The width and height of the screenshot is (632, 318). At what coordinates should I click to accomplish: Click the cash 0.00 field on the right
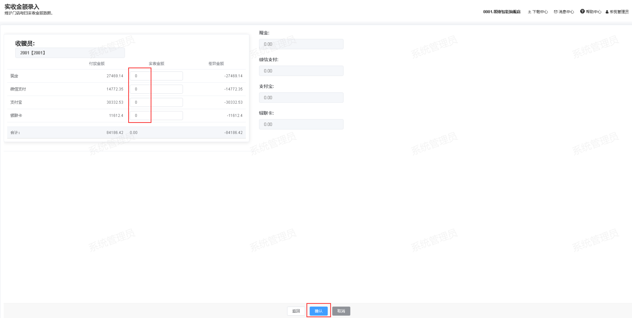pos(301,44)
